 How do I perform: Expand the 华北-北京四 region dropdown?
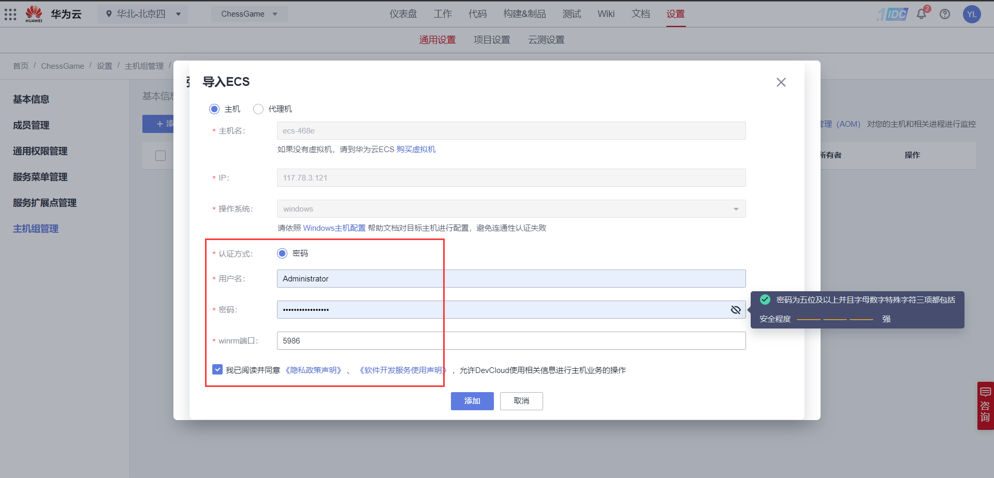click(142, 14)
